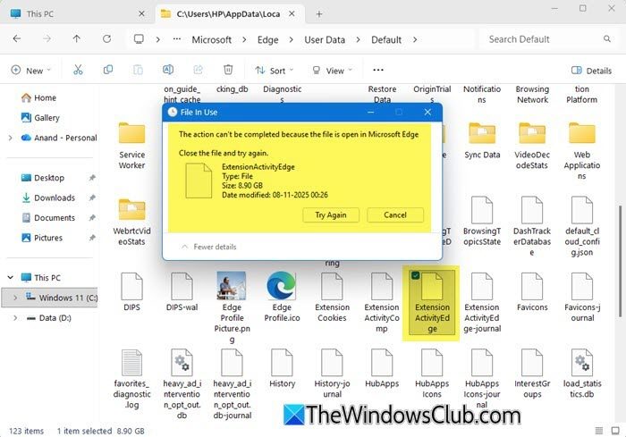This screenshot has height=437, width=626.
Task: Click Try Again in File In Use dialog
Action: [331, 214]
